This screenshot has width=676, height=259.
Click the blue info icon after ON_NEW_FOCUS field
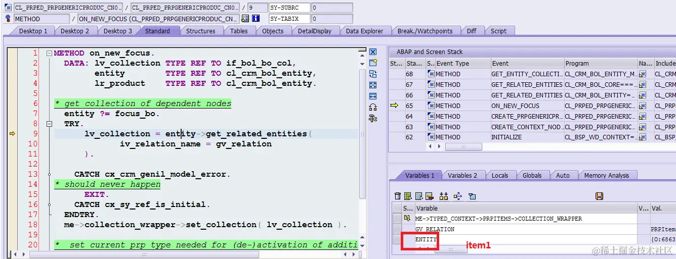256,19
